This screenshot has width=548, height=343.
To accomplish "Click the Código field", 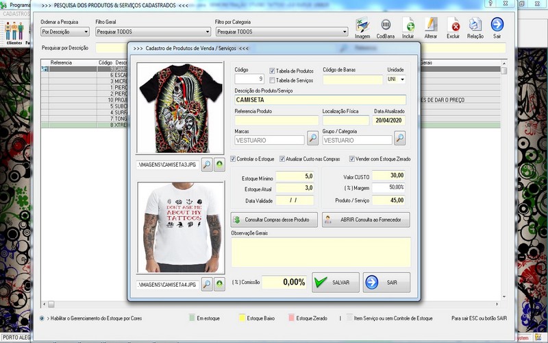I will coord(249,79).
